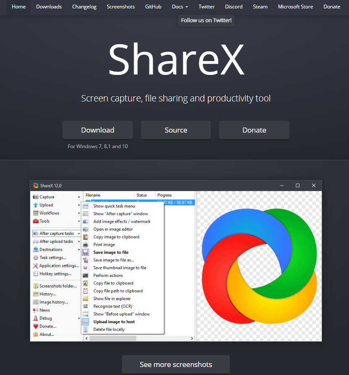Click the About crown icon
This screenshot has width=349, height=375.
pos(36,334)
